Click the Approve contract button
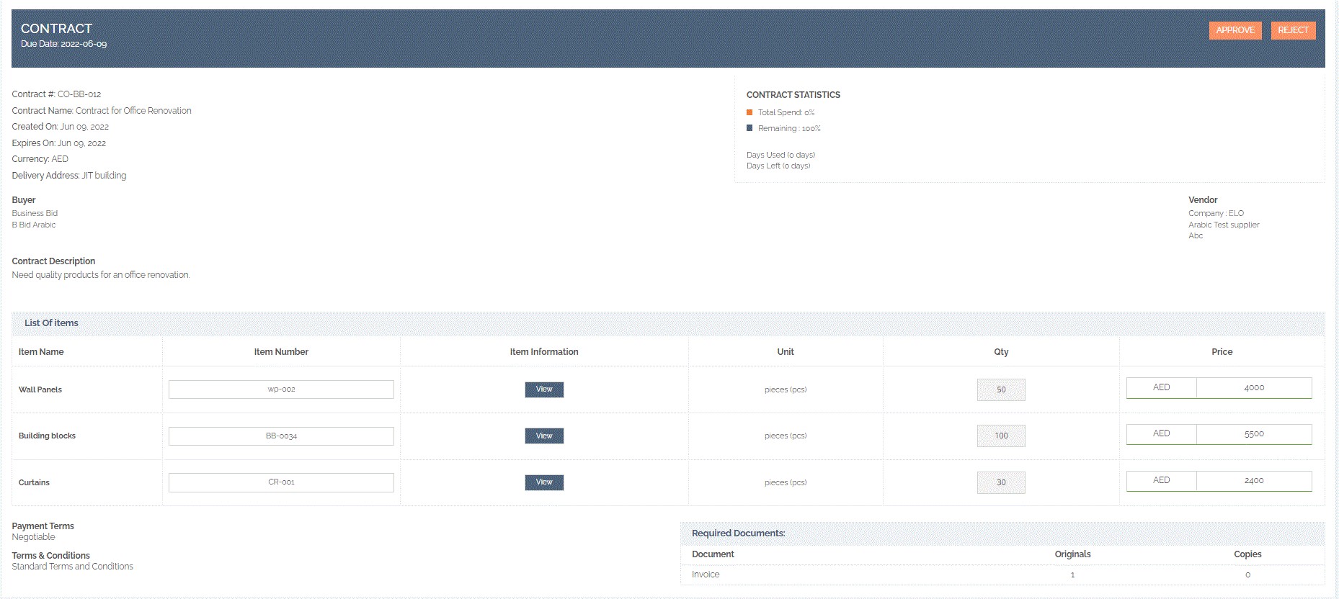Image resolution: width=1339 pixels, height=599 pixels. point(1235,30)
